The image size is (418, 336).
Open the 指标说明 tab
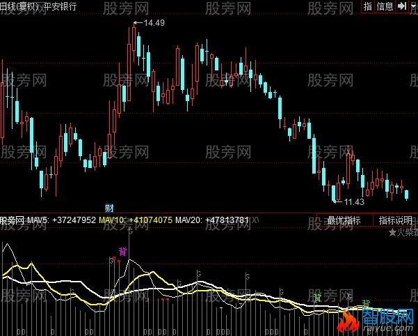396,220
